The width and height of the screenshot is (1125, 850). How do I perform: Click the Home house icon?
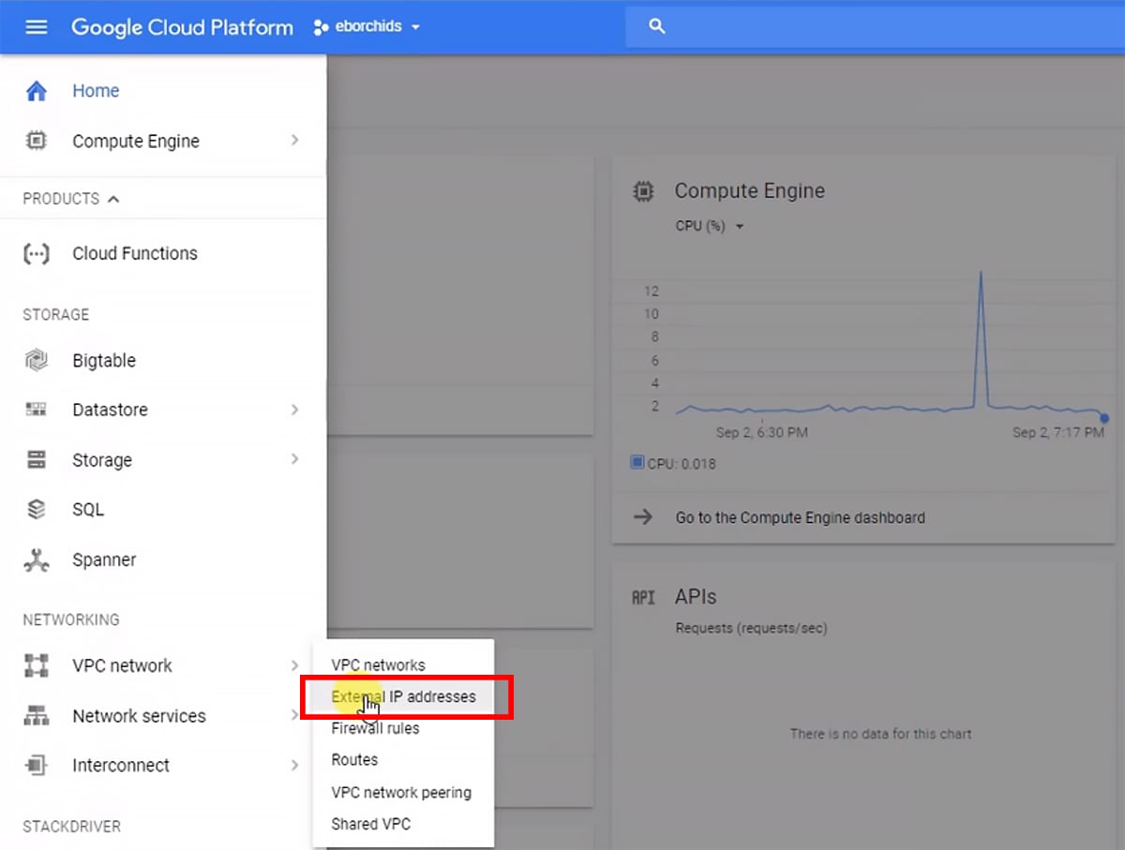(36, 91)
